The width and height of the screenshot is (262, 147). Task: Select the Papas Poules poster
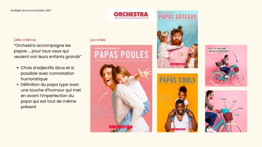[x=121, y=89]
